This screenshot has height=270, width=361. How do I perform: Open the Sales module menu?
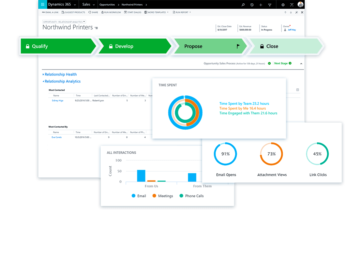(89, 5)
